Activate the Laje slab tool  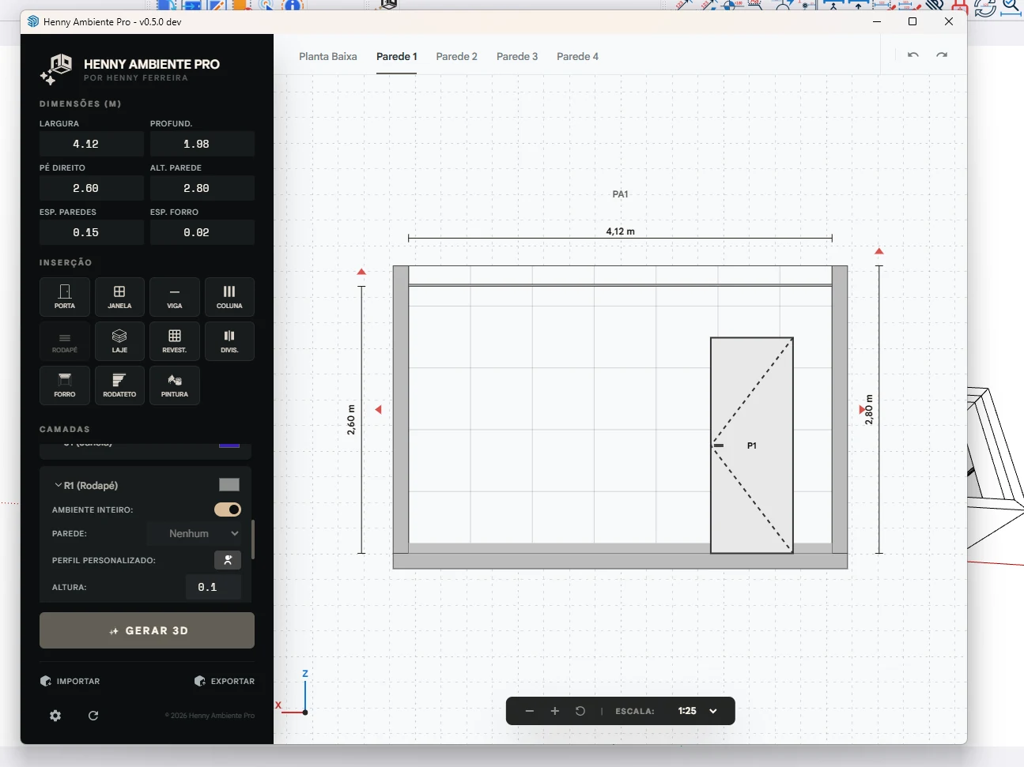point(119,341)
